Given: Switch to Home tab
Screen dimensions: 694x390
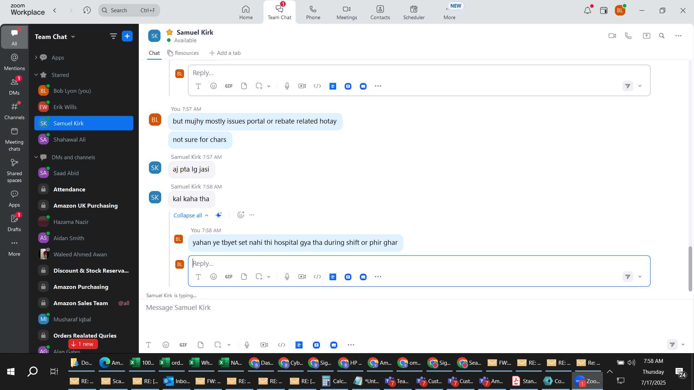Looking at the screenshot, I should click(x=246, y=12).
